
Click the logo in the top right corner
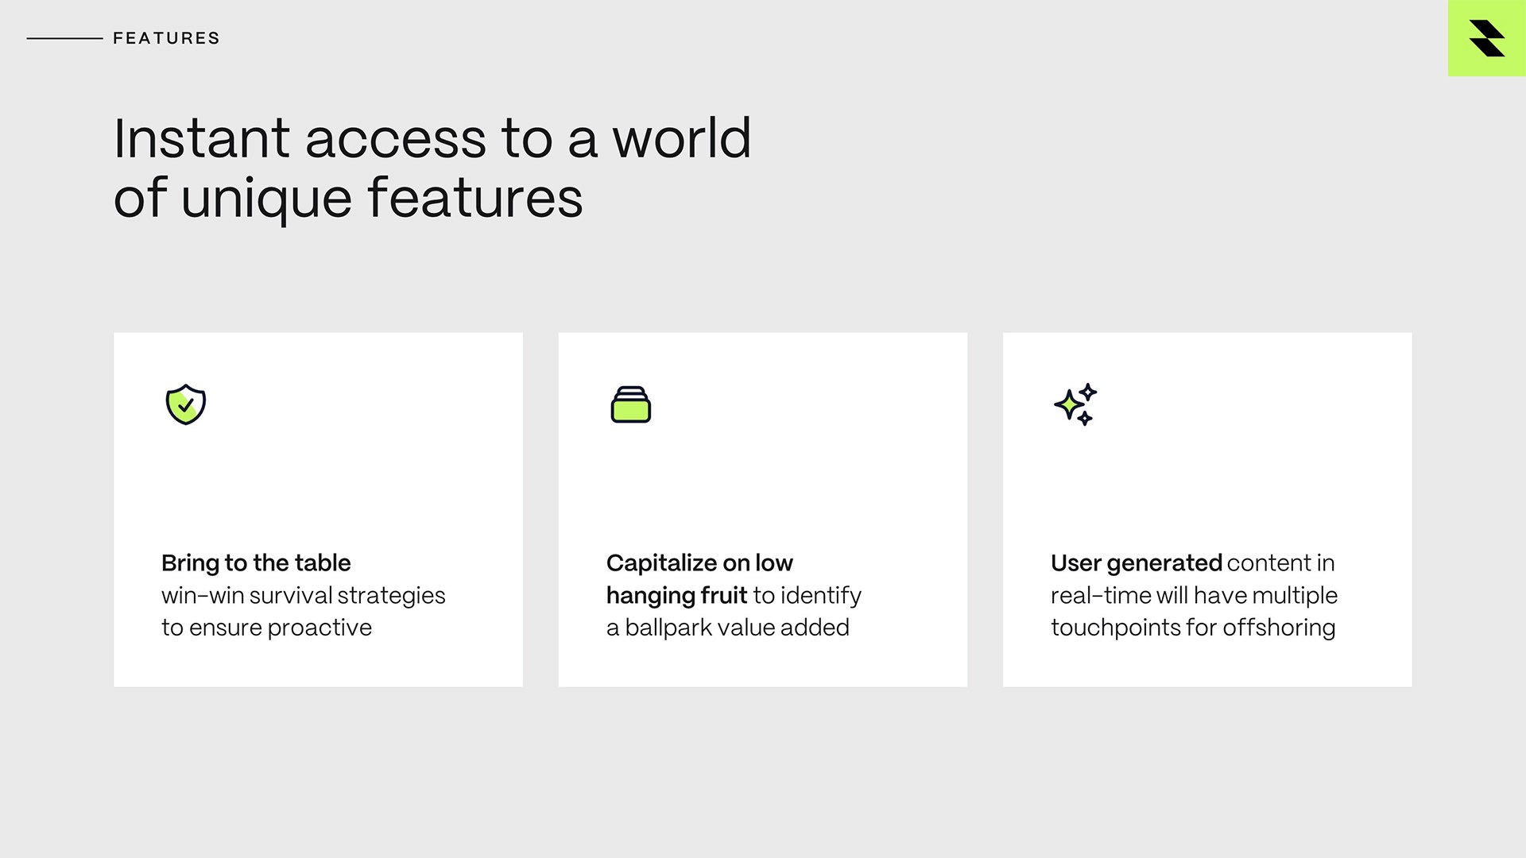[x=1488, y=40]
